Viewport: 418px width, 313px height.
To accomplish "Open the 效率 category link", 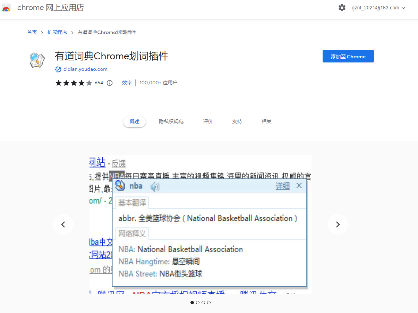I will click(x=127, y=83).
